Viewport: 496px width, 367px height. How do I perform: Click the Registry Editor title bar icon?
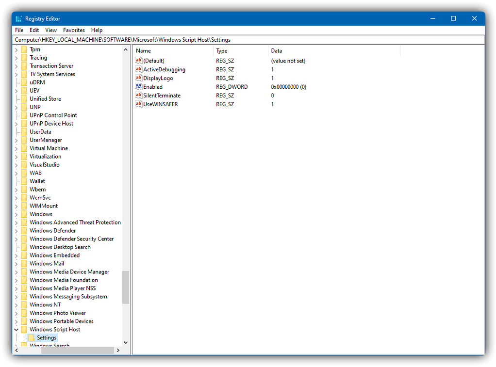[x=18, y=19]
